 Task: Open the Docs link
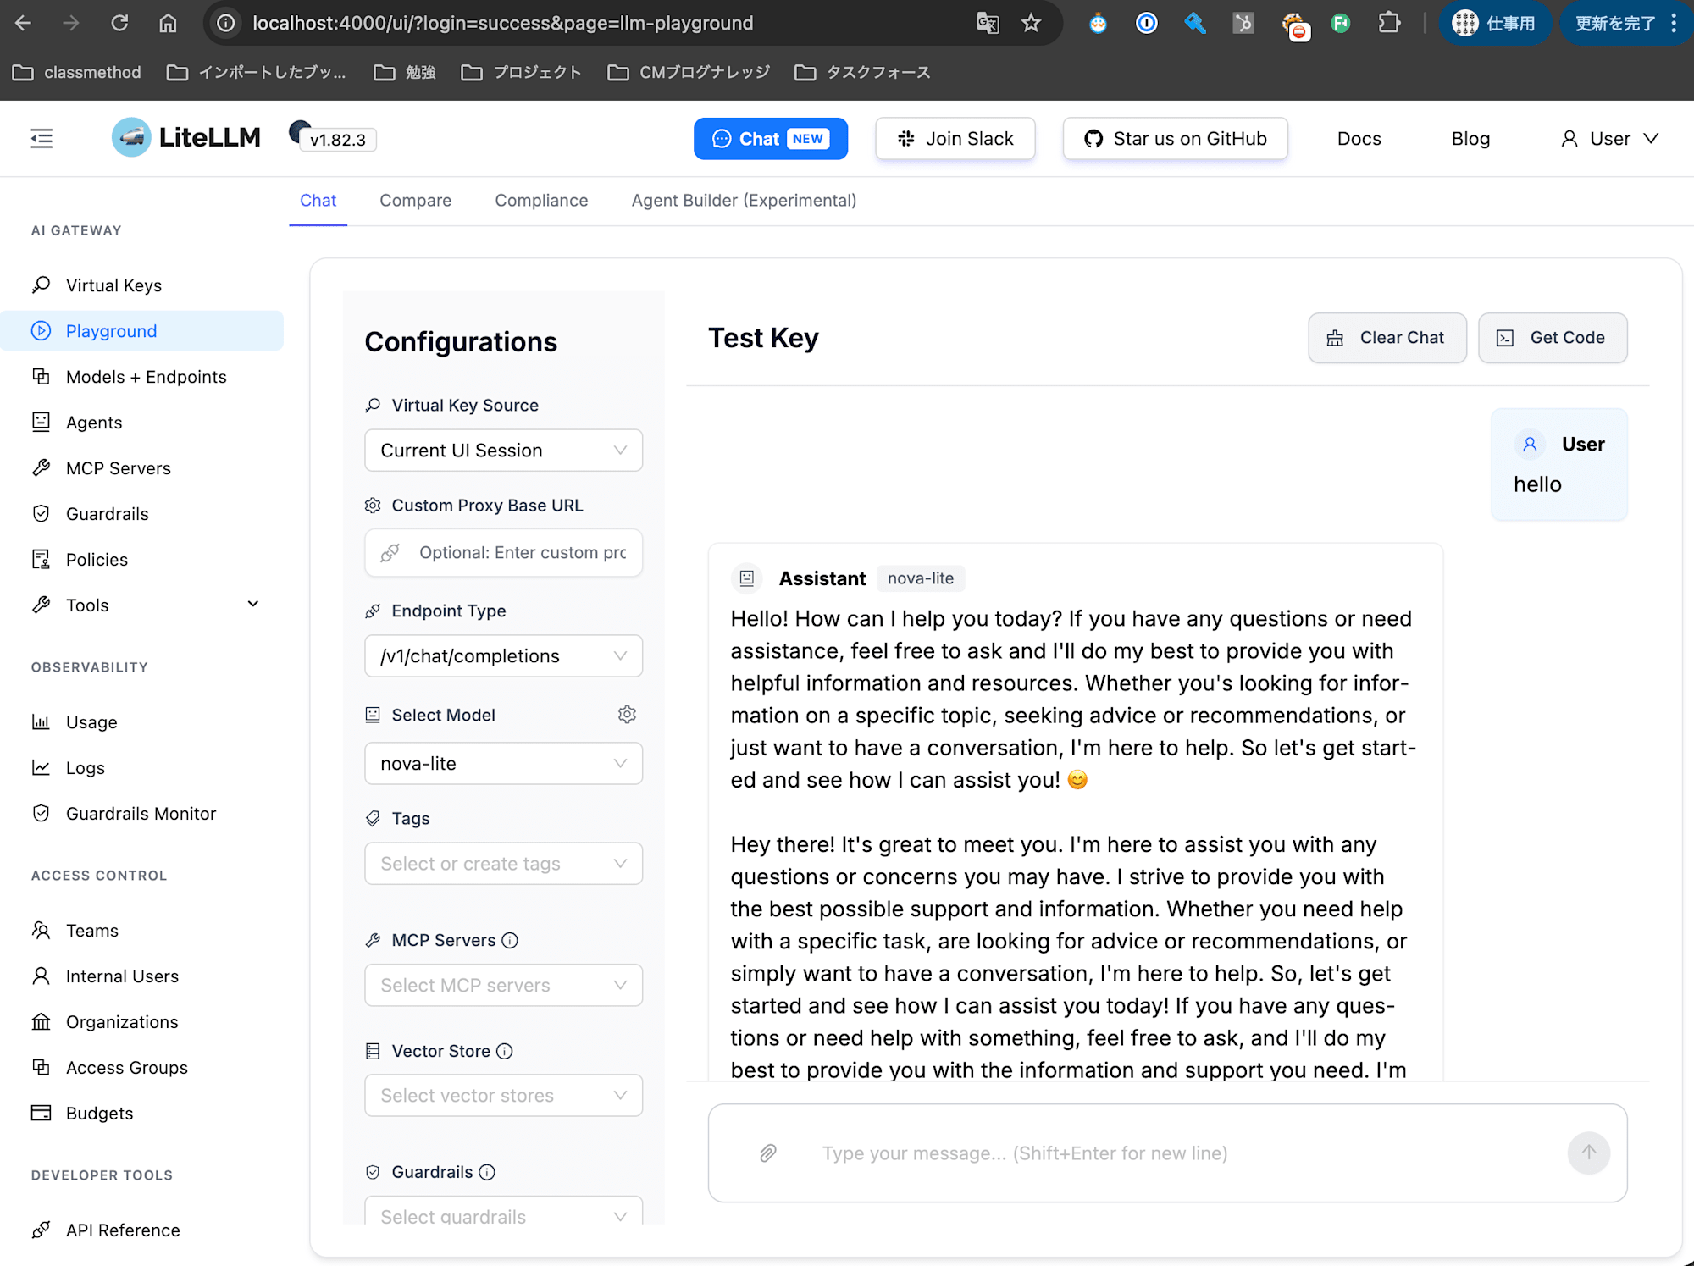[1359, 139]
